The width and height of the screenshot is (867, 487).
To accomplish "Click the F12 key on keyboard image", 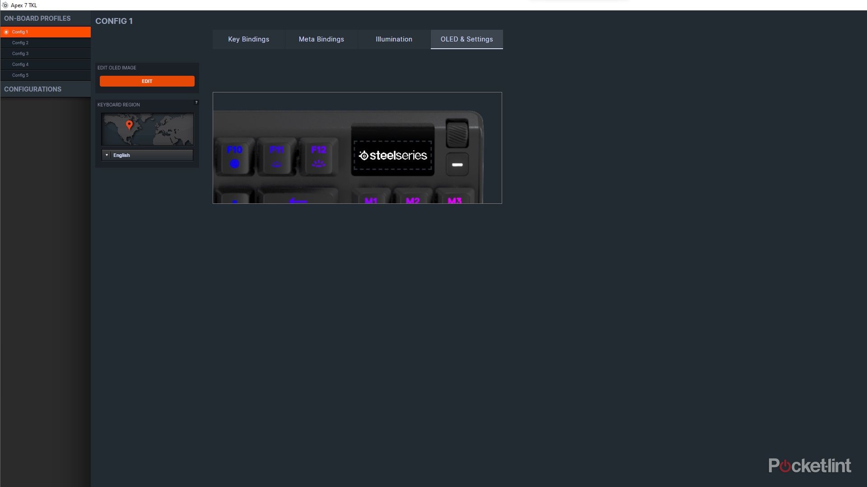I will pyautogui.click(x=318, y=156).
